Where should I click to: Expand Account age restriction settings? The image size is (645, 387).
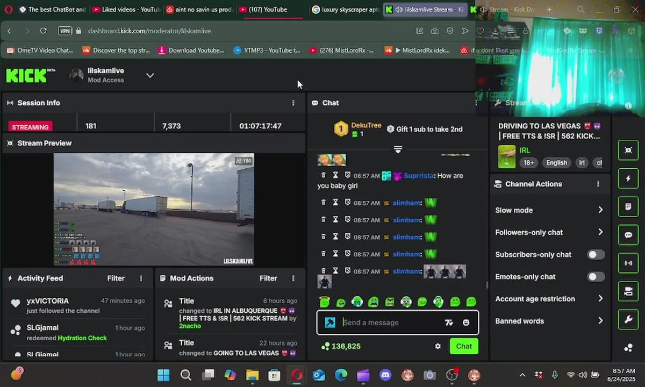coord(549,299)
